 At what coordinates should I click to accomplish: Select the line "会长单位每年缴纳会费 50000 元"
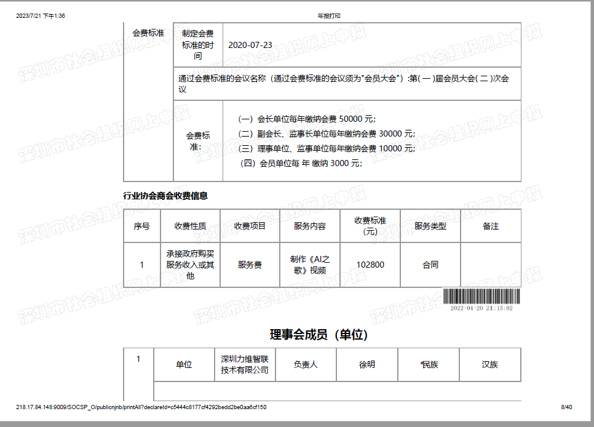pos(307,119)
